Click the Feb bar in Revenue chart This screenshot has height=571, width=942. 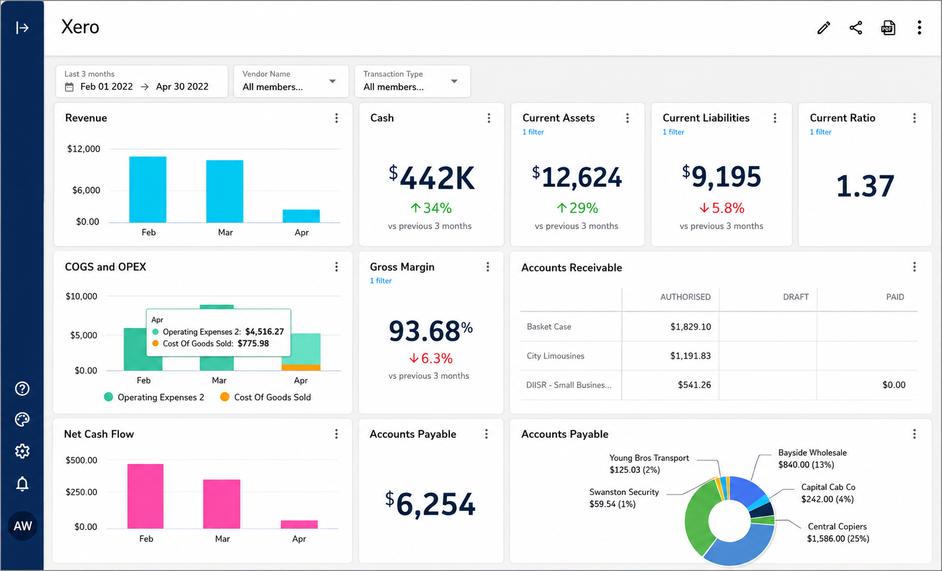pos(147,189)
